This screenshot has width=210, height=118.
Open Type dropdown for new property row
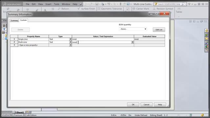coord(70,45)
